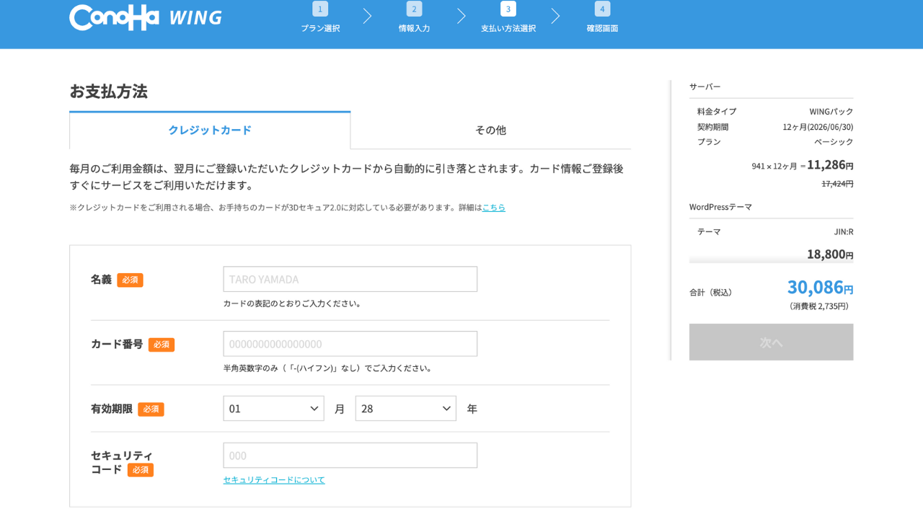
Task: Click the struck-through price 17,424円
Action: 837,184
